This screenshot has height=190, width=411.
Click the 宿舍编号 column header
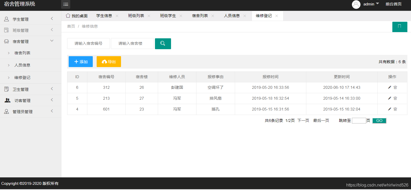pos(106,77)
